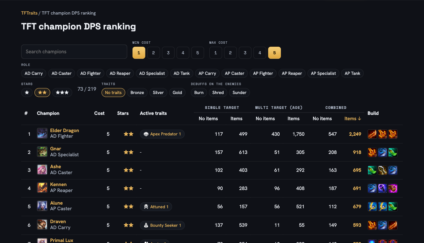This screenshot has width=424, height=243.
Task: Click the 73 / 219 result count
Action: (87, 89)
